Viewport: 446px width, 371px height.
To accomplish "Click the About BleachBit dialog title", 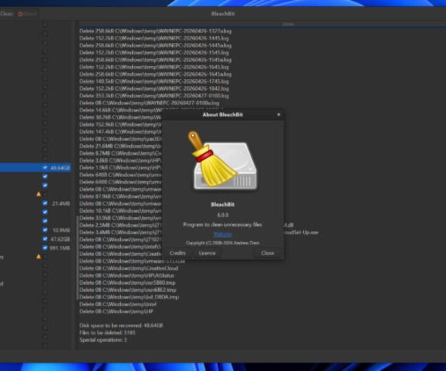I will point(222,114).
